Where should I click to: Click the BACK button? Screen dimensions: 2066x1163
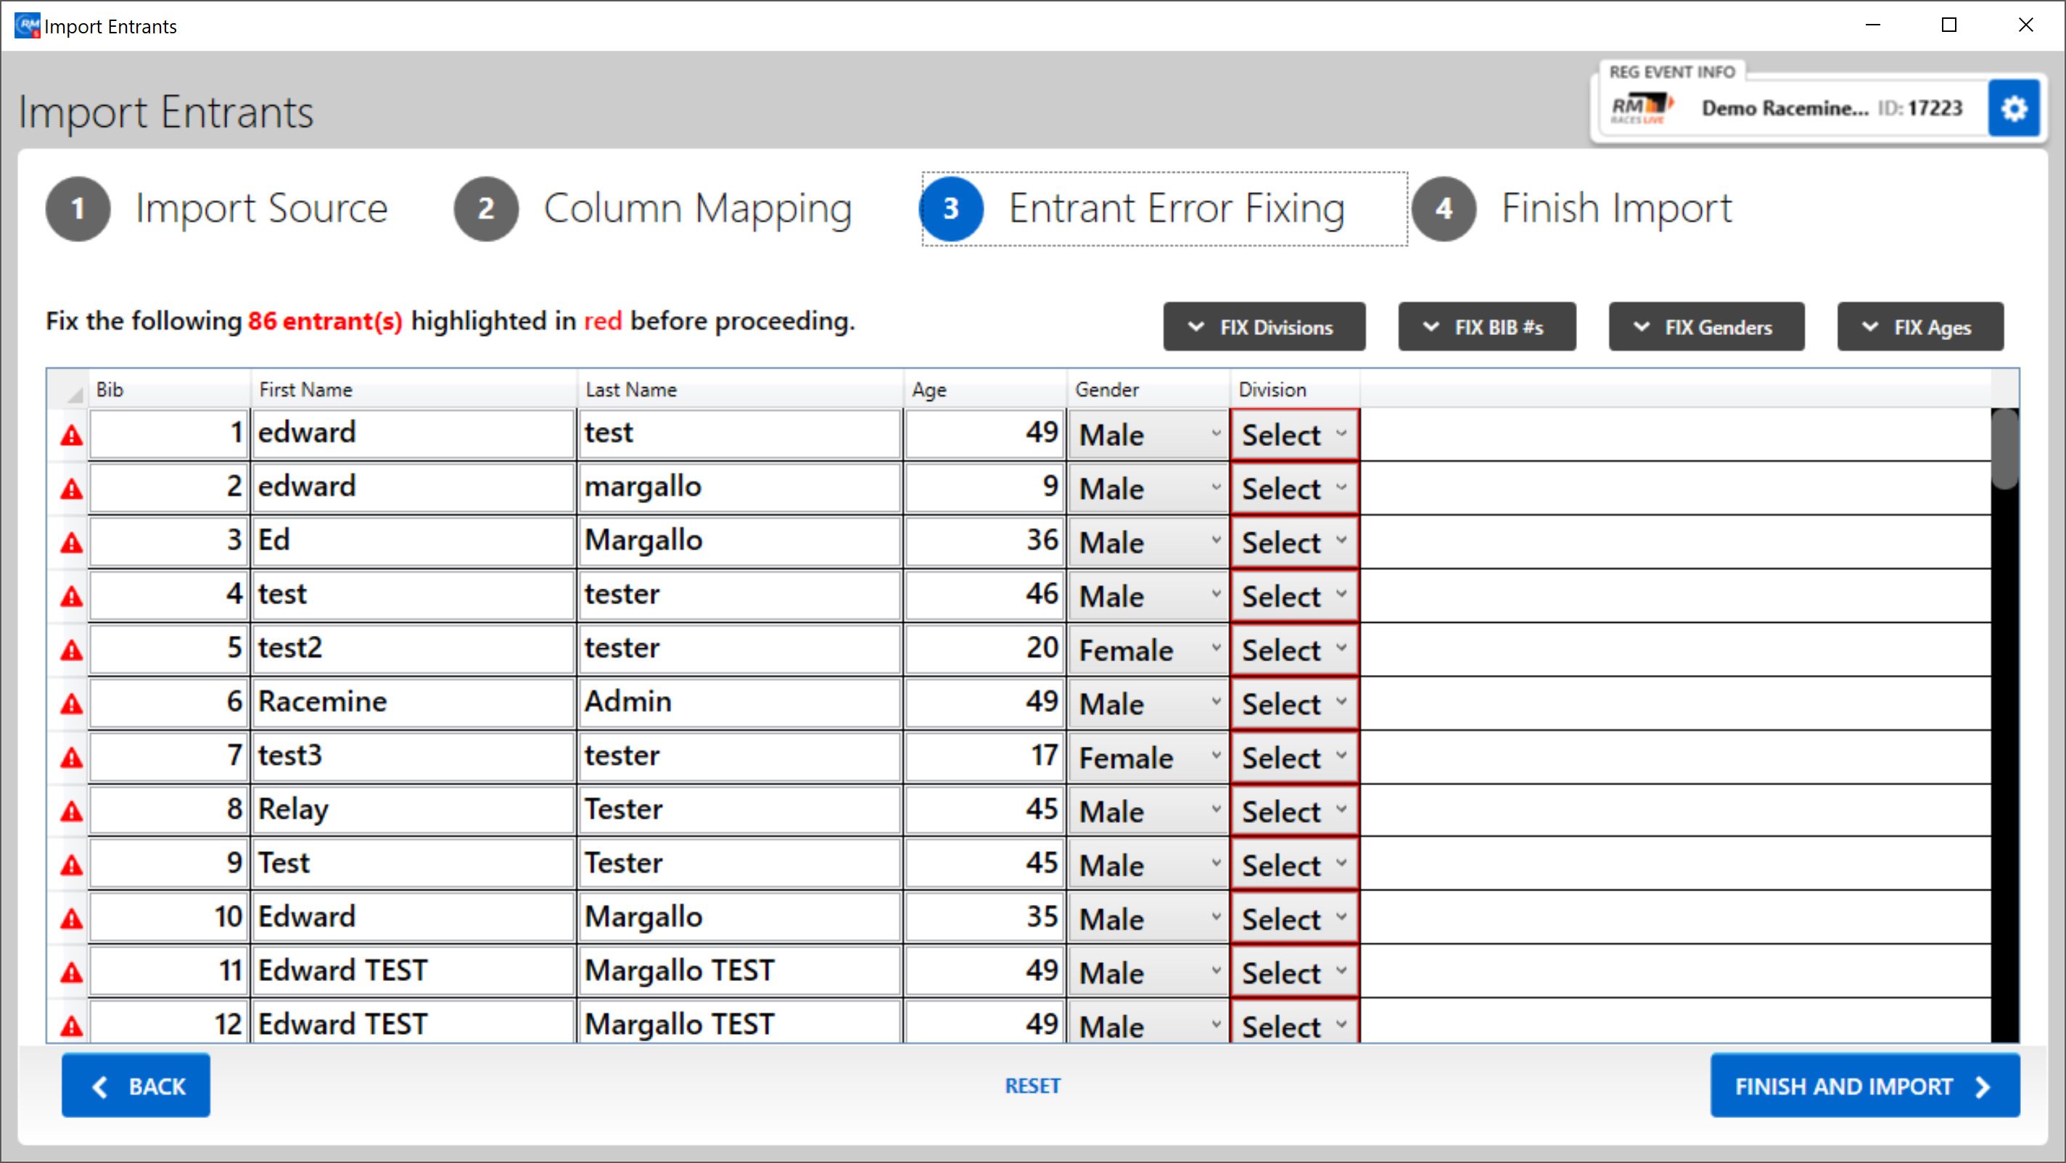pyautogui.click(x=136, y=1085)
